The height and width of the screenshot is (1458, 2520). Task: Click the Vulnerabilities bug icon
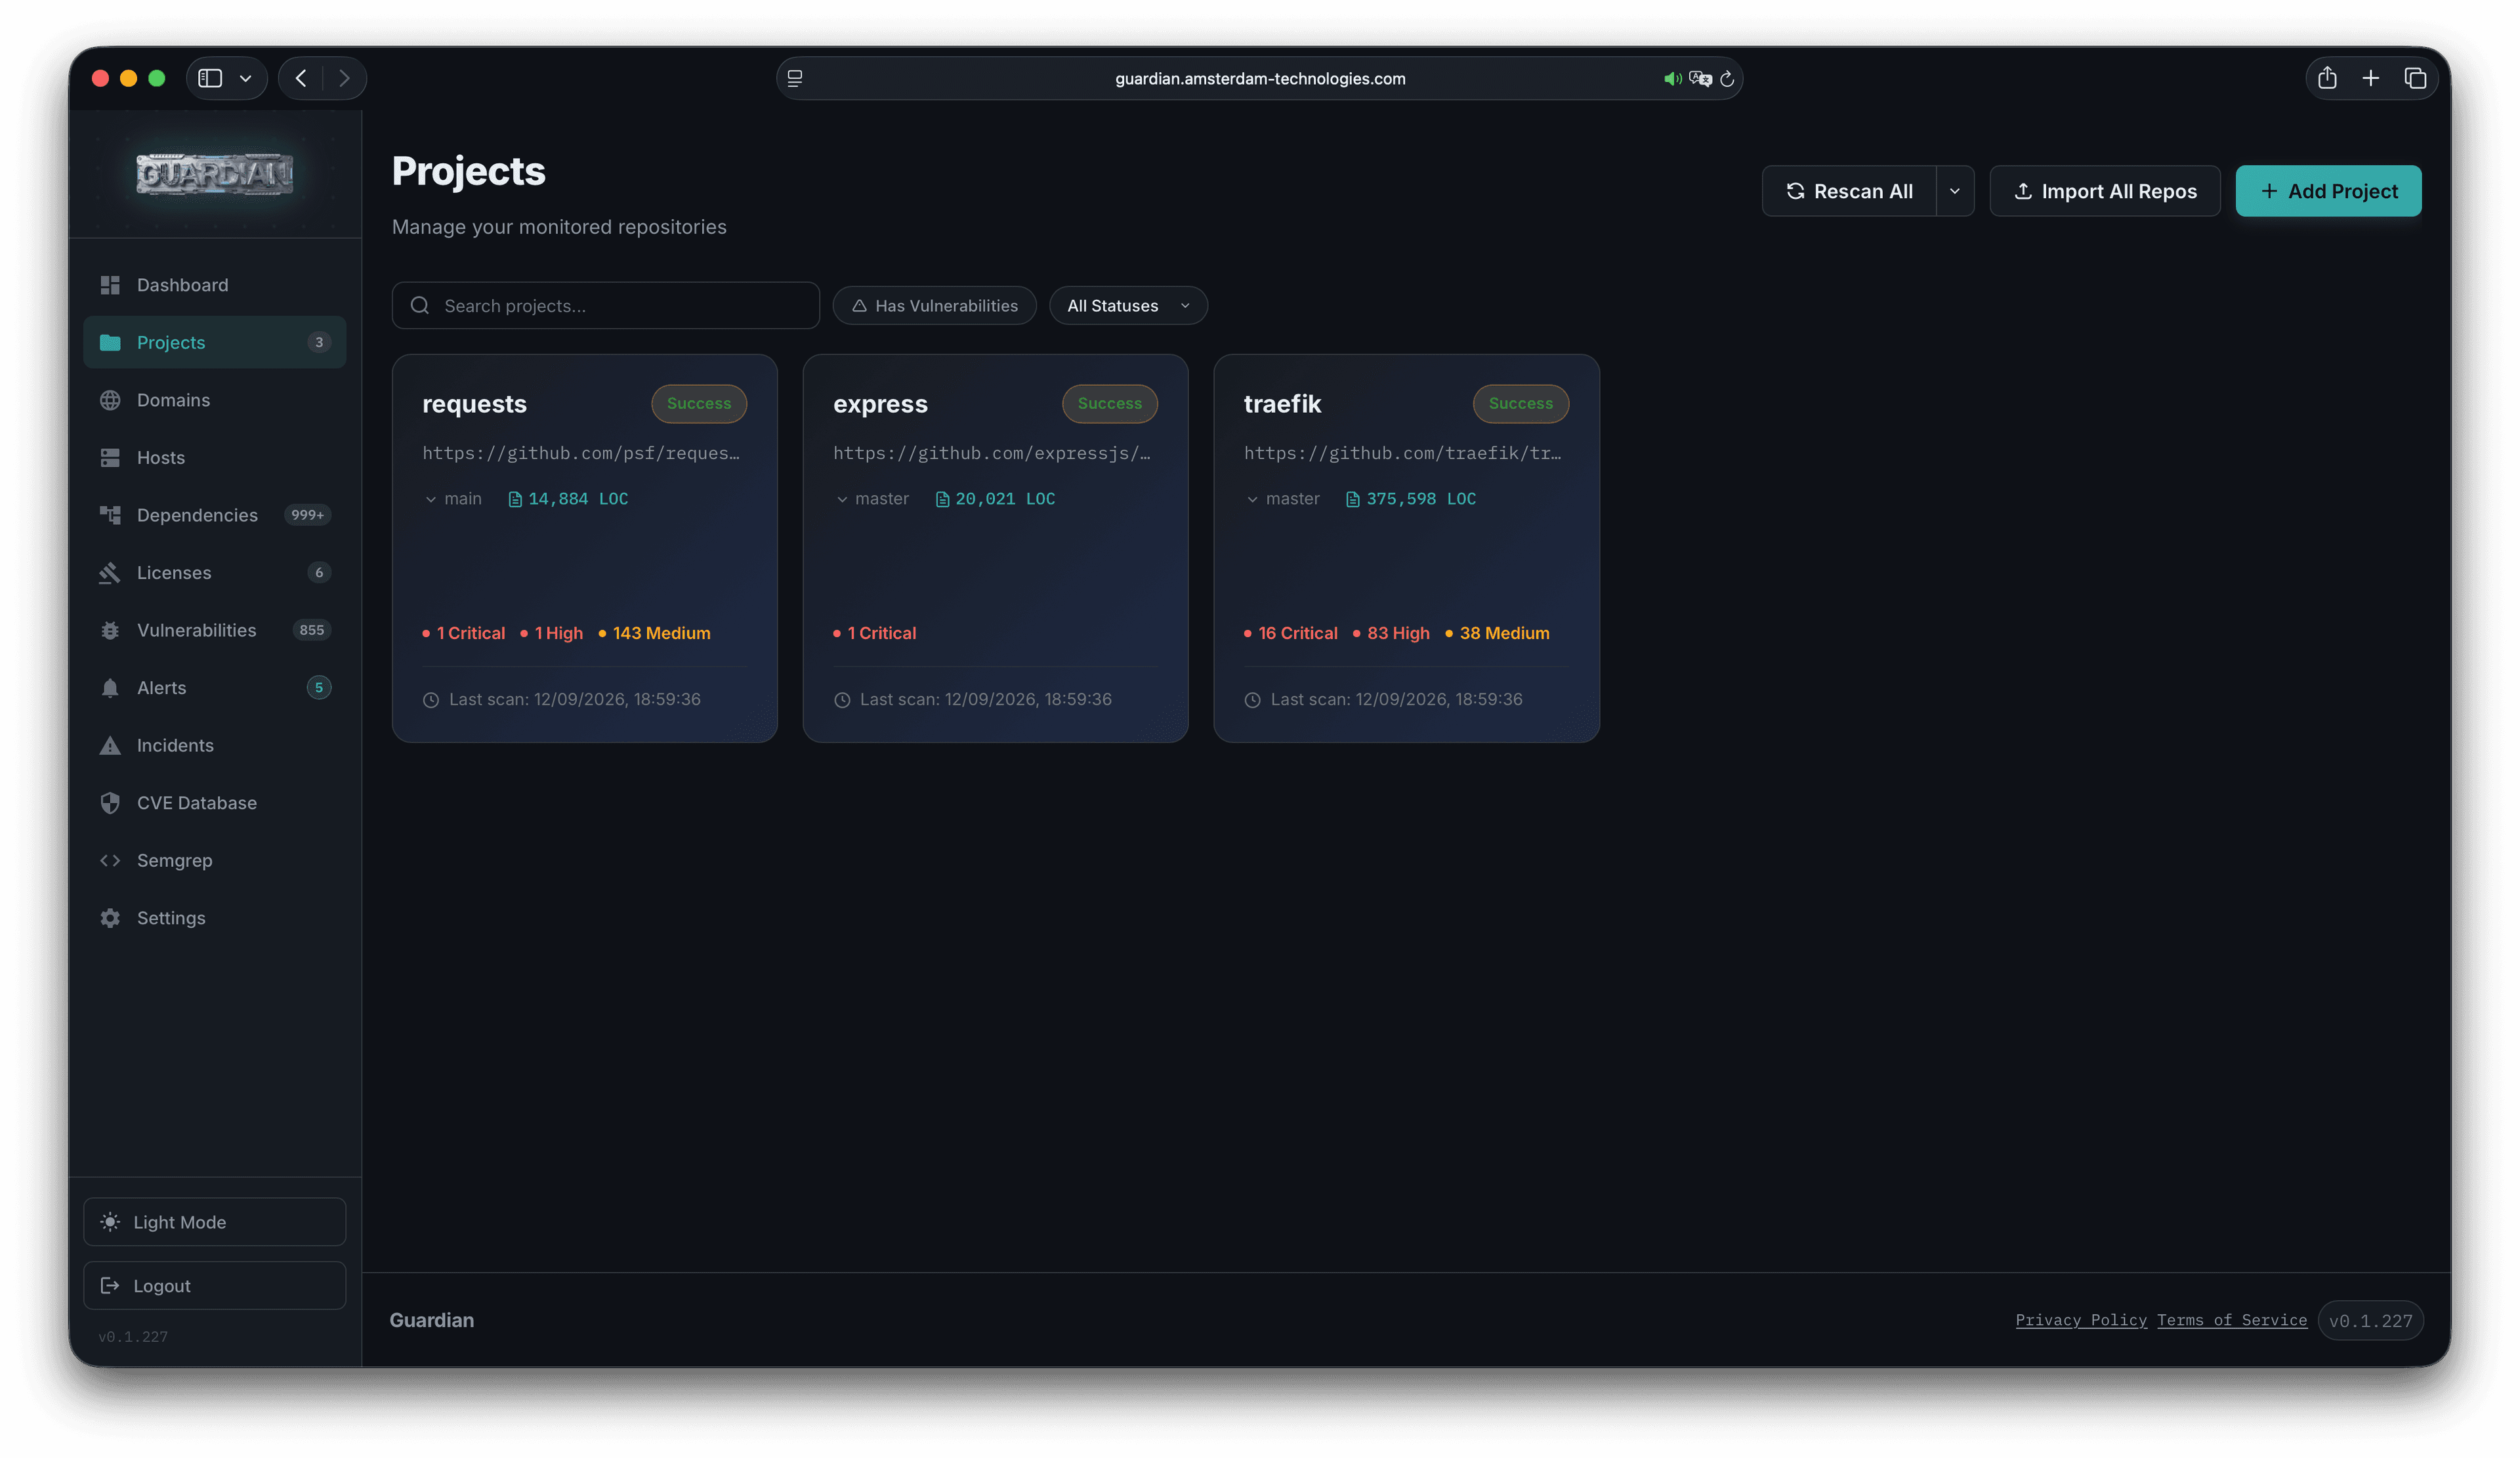[x=110, y=630]
